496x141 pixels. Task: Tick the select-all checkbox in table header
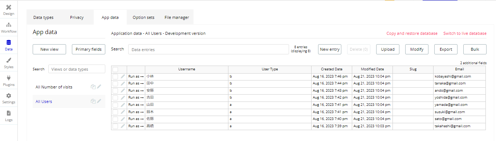(x=115, y=69)
